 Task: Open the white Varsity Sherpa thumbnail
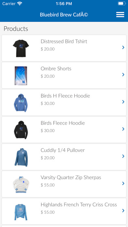coord(21,185)
